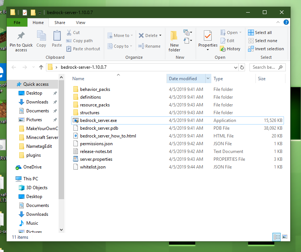
Task: Click the Copy icon in Clipboard group
Action: (x=41, y=36)
